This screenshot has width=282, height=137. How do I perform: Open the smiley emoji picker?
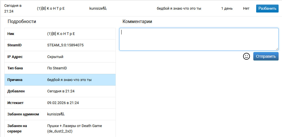(246, 56)
